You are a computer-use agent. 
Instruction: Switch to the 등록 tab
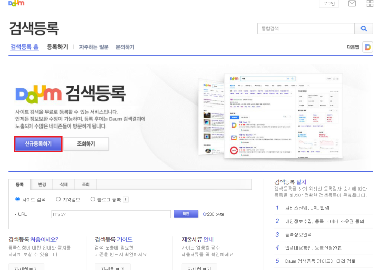click(x=19, y=185)
